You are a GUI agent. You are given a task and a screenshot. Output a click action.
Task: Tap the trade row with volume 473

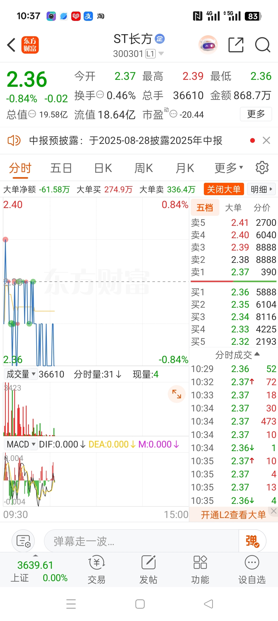point(233,421)
